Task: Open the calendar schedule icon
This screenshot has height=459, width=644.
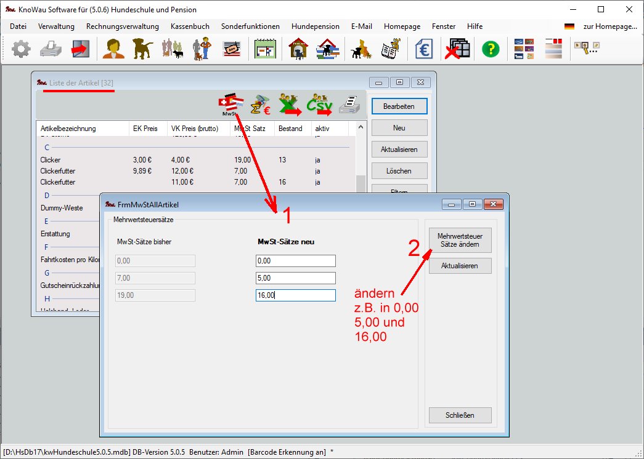Action: (266, 49)
